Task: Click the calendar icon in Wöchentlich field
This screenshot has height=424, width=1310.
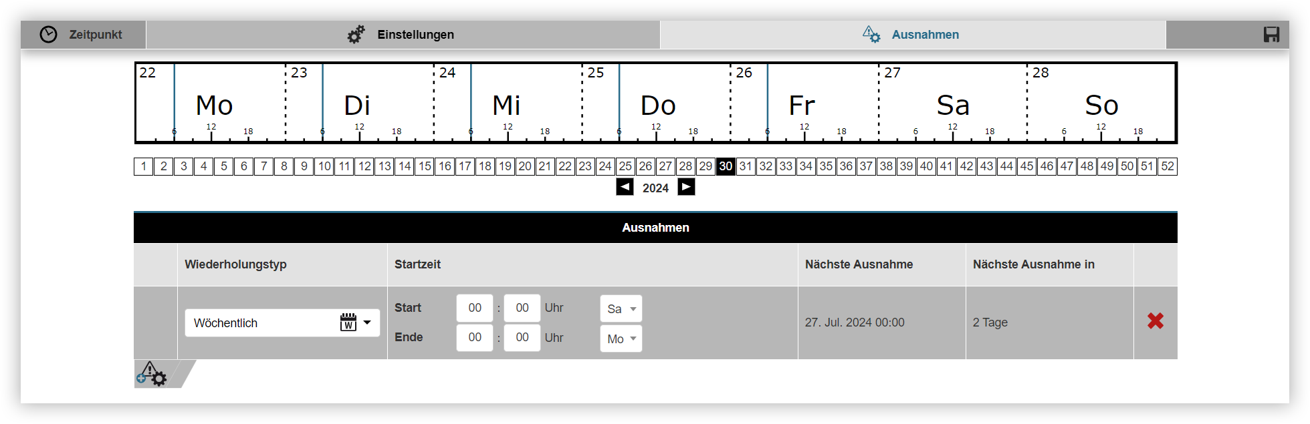Action: click(348, 323)
